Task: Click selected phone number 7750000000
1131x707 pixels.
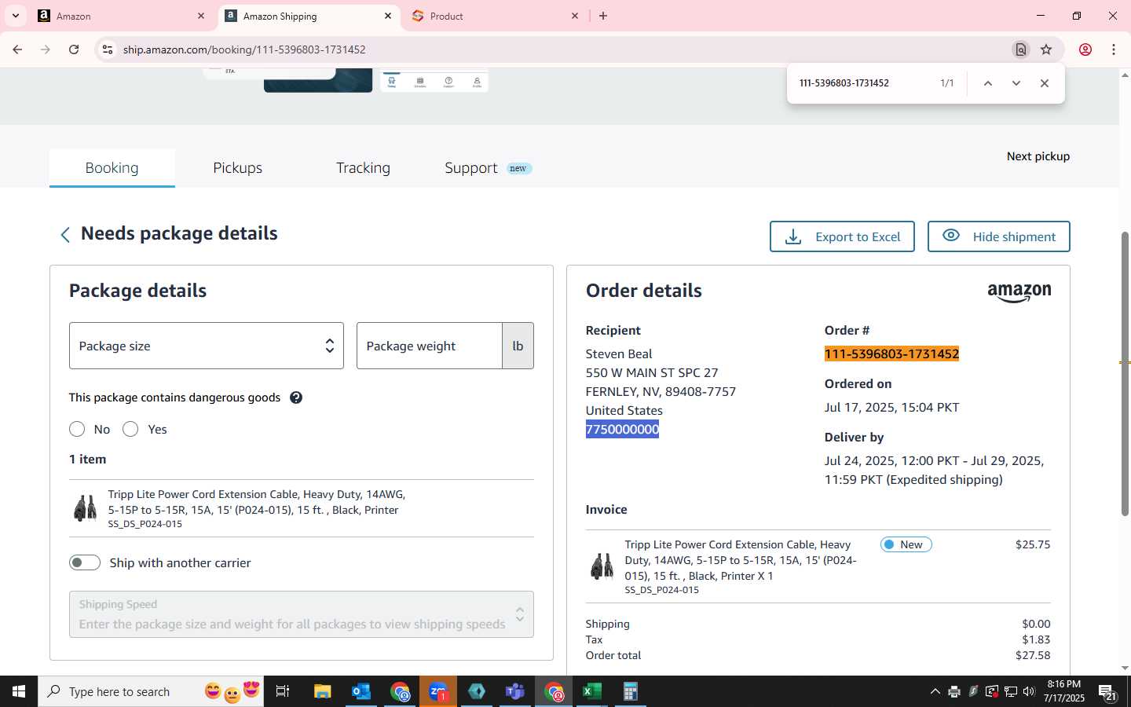Action: pos(622,429)
